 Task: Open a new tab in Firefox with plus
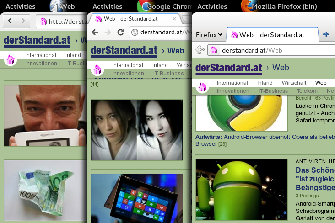[326, 34]
